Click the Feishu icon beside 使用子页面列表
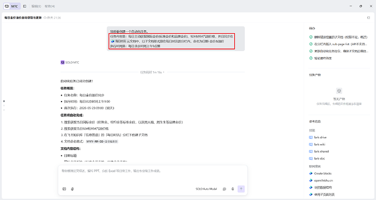This screenshot has height=200, width=376. 311,195
